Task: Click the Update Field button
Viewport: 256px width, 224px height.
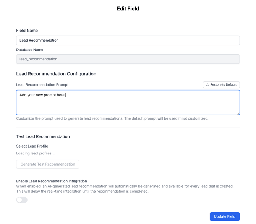Action: coord(224,216)
